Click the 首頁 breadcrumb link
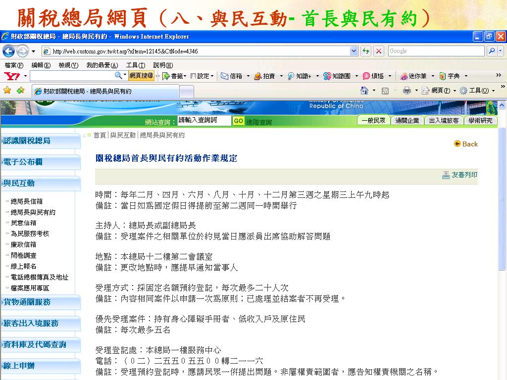507x380 pixels. pyautogui.click(x=100, y=135)
